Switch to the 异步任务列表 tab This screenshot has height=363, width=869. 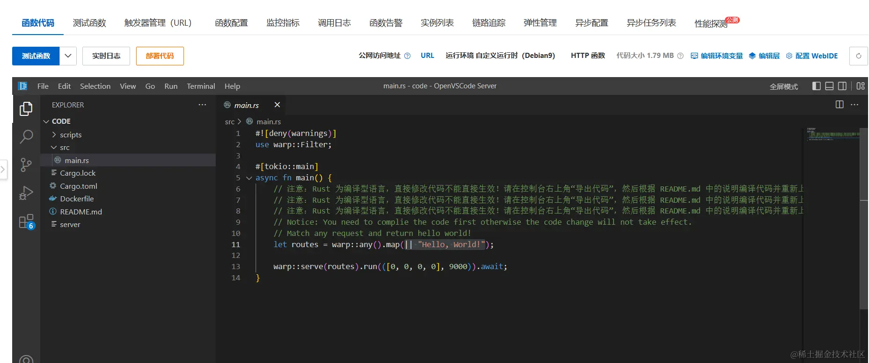[651, 23]
